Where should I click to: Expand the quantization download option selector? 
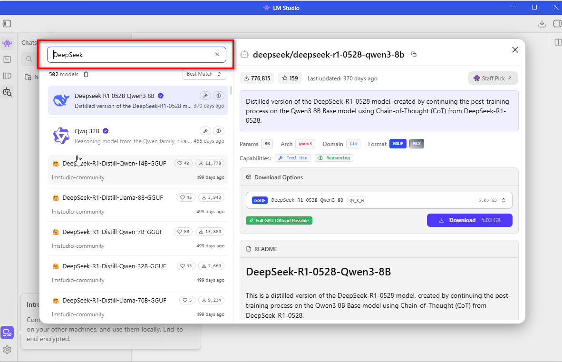(x=379, y=200)
